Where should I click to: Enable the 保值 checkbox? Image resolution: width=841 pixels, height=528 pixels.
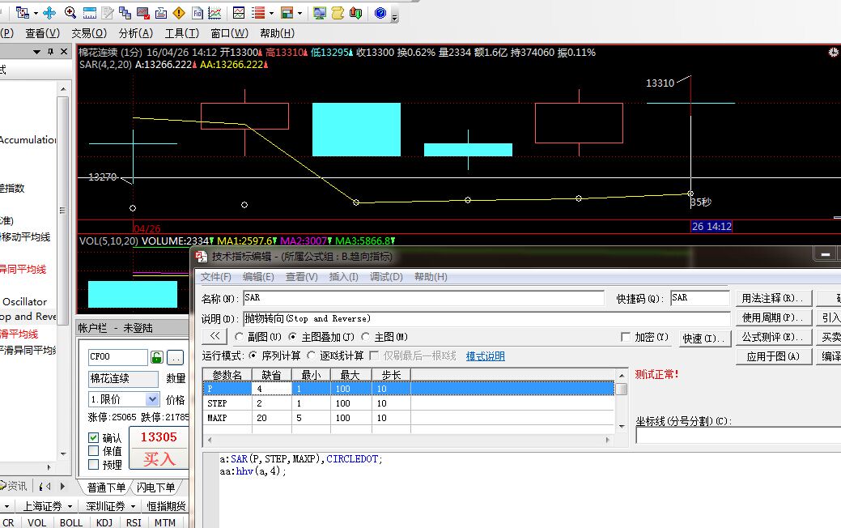pyautogui.click(x=94, y=451)
